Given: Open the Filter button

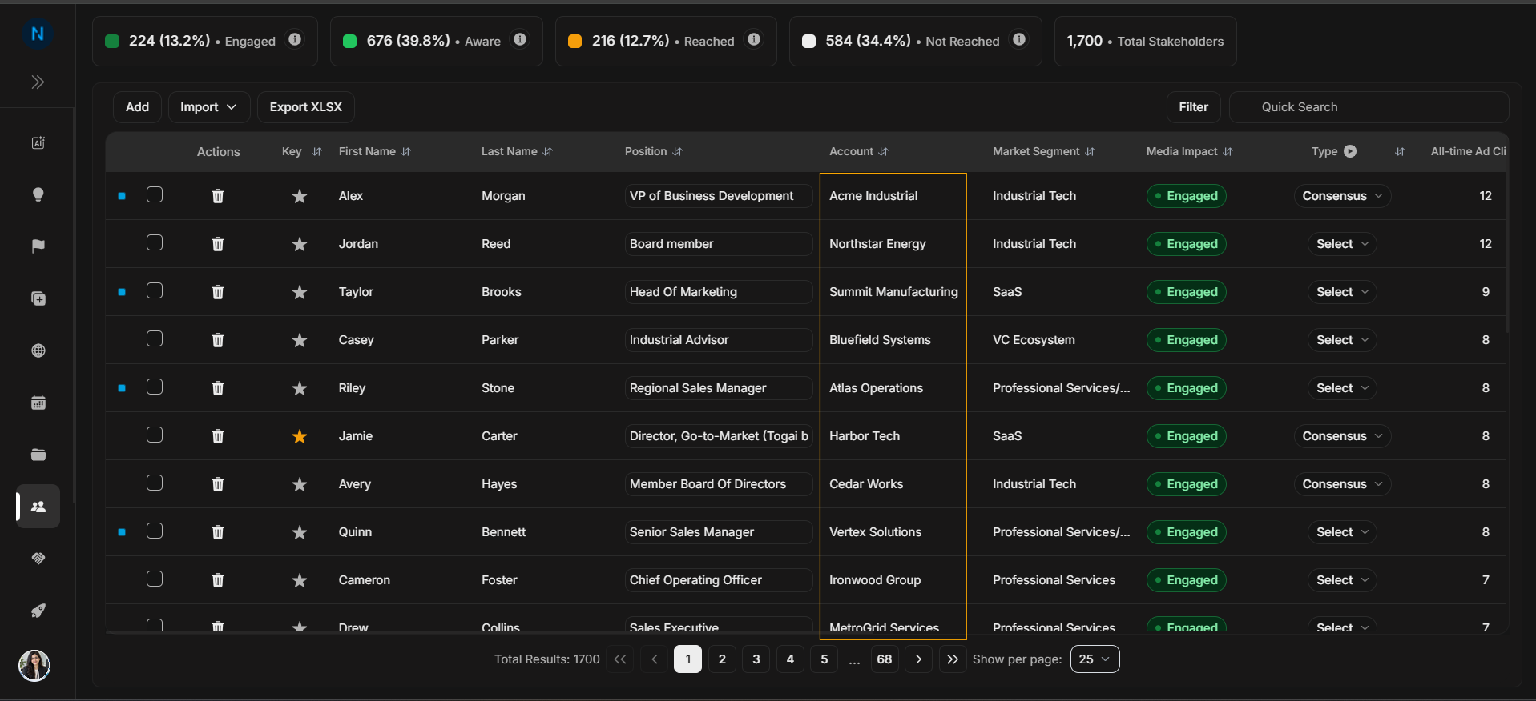Looking at the screenshot, I should [1193, 107].
